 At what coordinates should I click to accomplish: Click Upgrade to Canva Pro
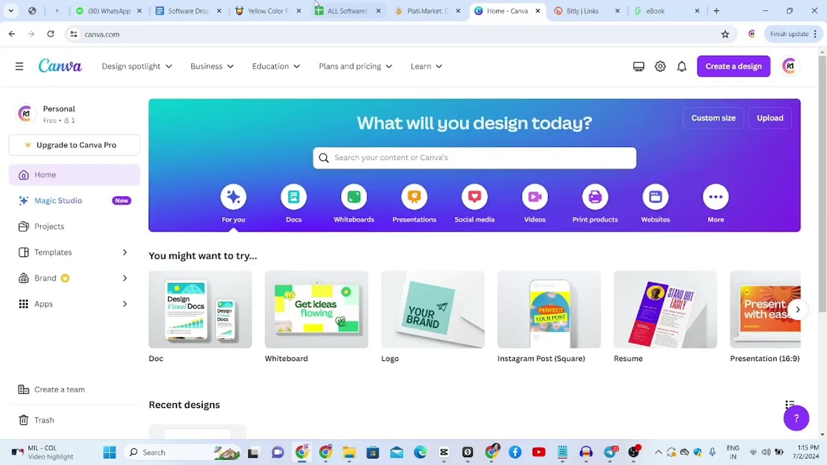[x=74, y=145]
